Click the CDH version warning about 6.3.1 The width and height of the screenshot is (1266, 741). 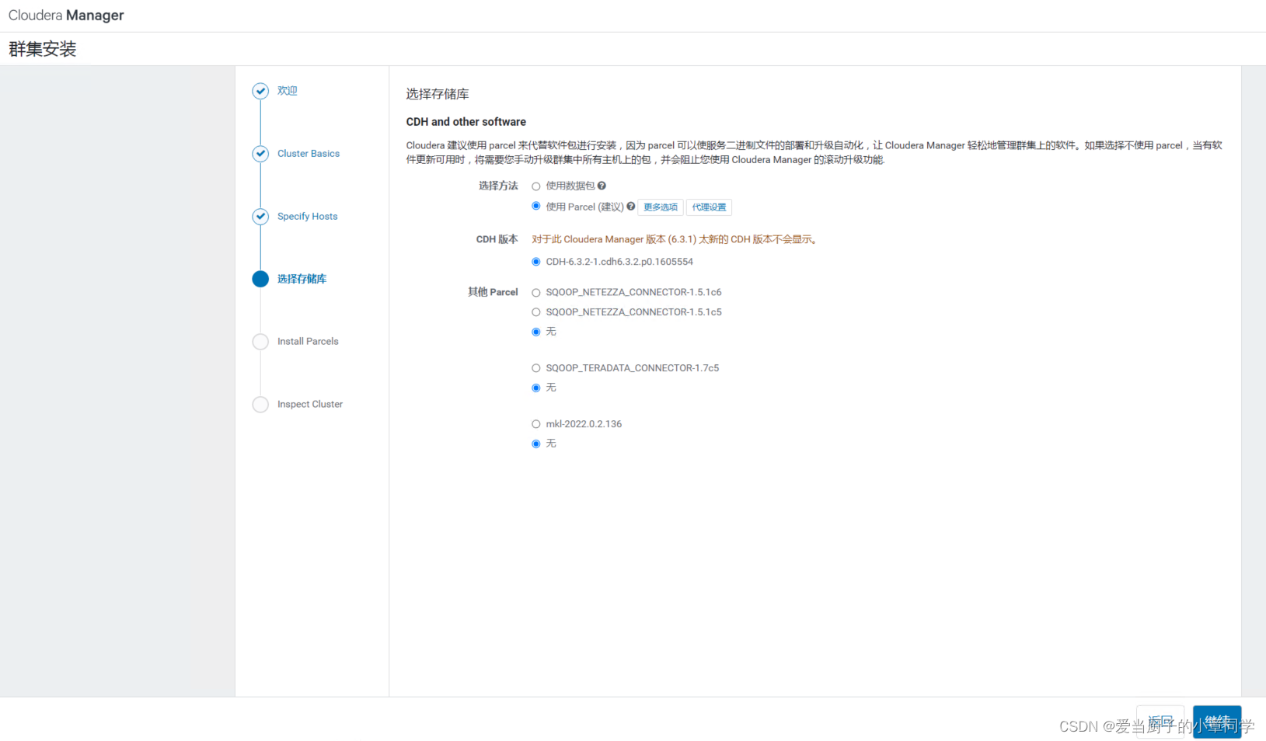click(675, 239)
